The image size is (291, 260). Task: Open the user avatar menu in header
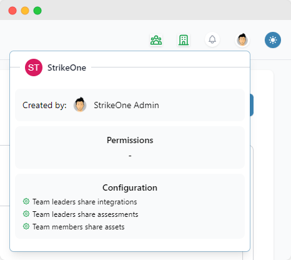(x=242, y=39)
